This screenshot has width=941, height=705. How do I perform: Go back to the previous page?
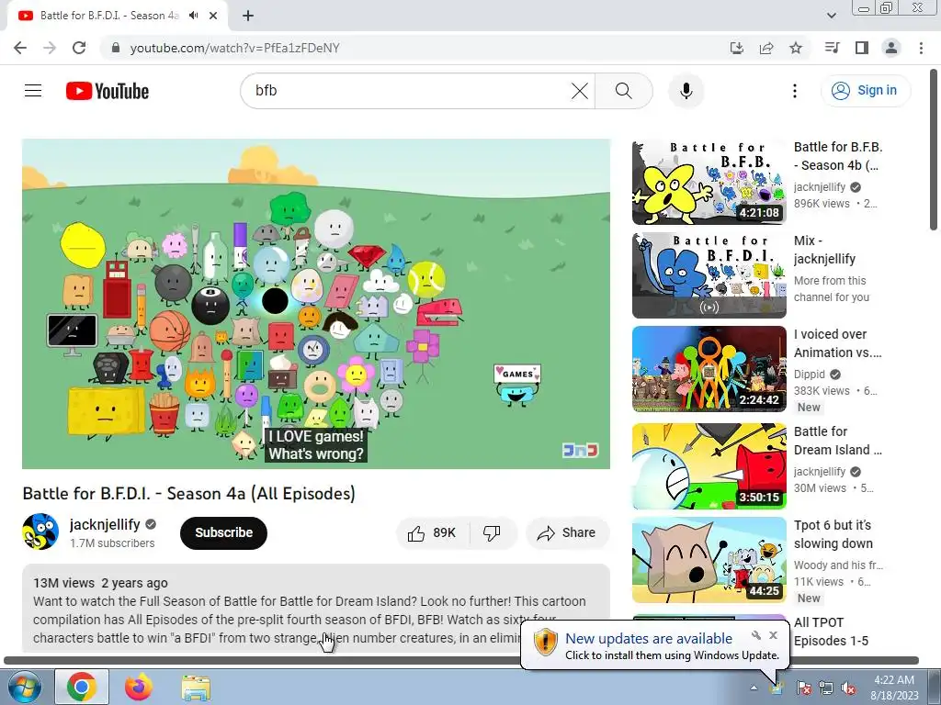(20, 48)
